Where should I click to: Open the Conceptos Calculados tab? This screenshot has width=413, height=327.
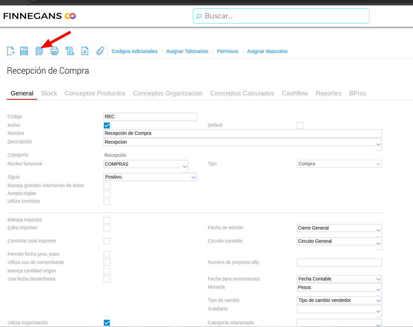242,93
